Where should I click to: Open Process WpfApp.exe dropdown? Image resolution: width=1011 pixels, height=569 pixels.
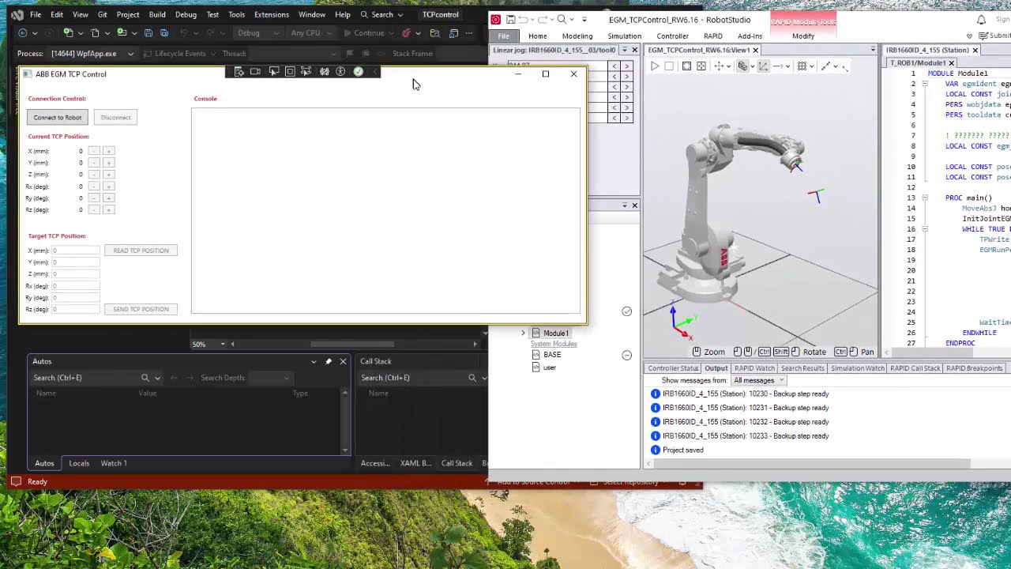pyautogui.click(x=92, y=54)
